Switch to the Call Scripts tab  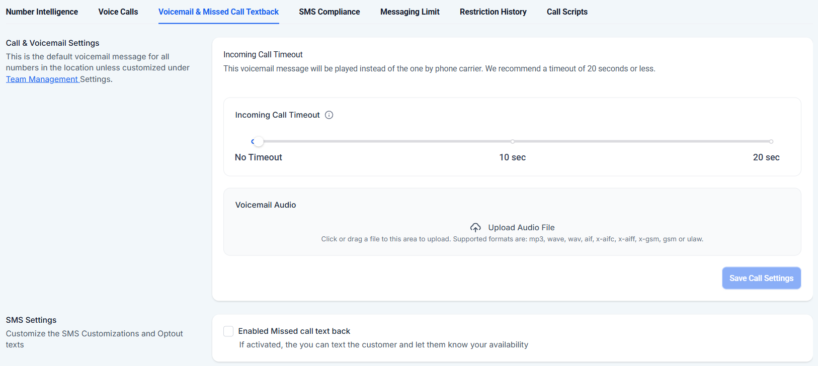(x=567, y=12)
